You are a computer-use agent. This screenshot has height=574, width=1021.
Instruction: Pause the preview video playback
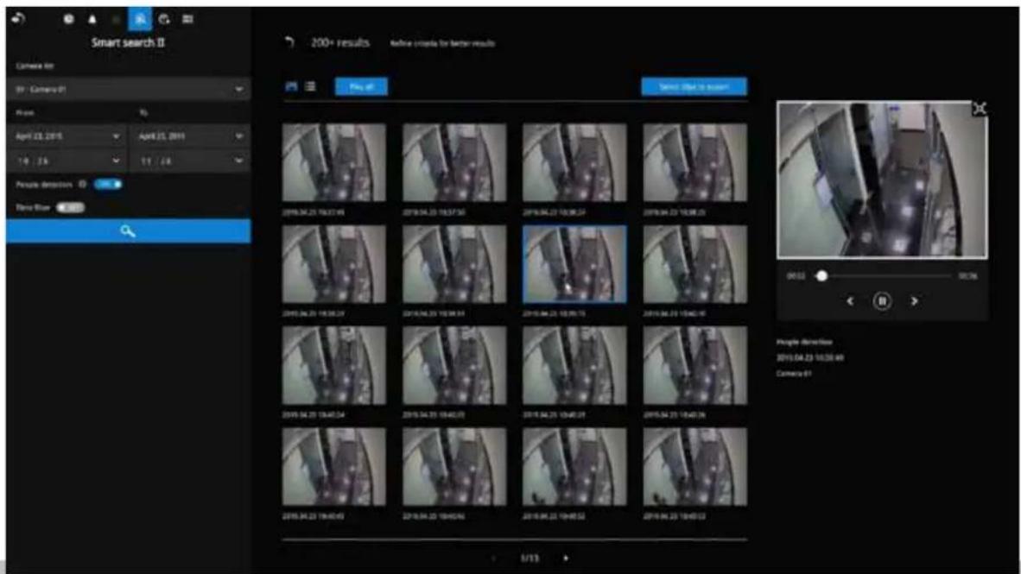[x=882, y=301]
